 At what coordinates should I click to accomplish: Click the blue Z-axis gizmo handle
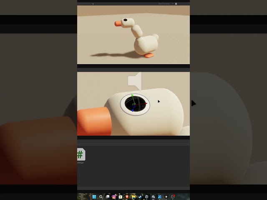[133, 110]
